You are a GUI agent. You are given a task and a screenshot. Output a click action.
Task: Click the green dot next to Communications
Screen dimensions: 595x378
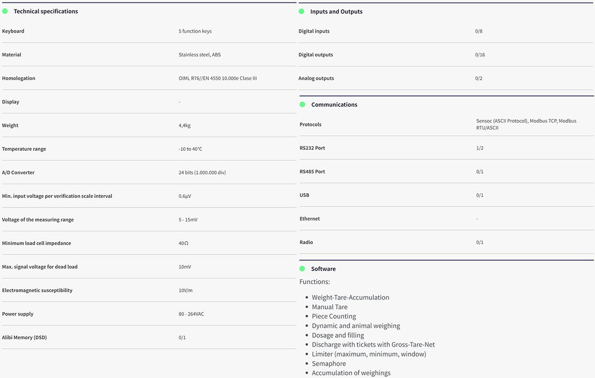(x=302, y=104)
